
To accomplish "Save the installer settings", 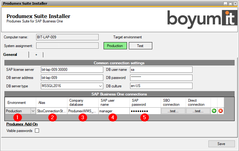I will [222, 144].
